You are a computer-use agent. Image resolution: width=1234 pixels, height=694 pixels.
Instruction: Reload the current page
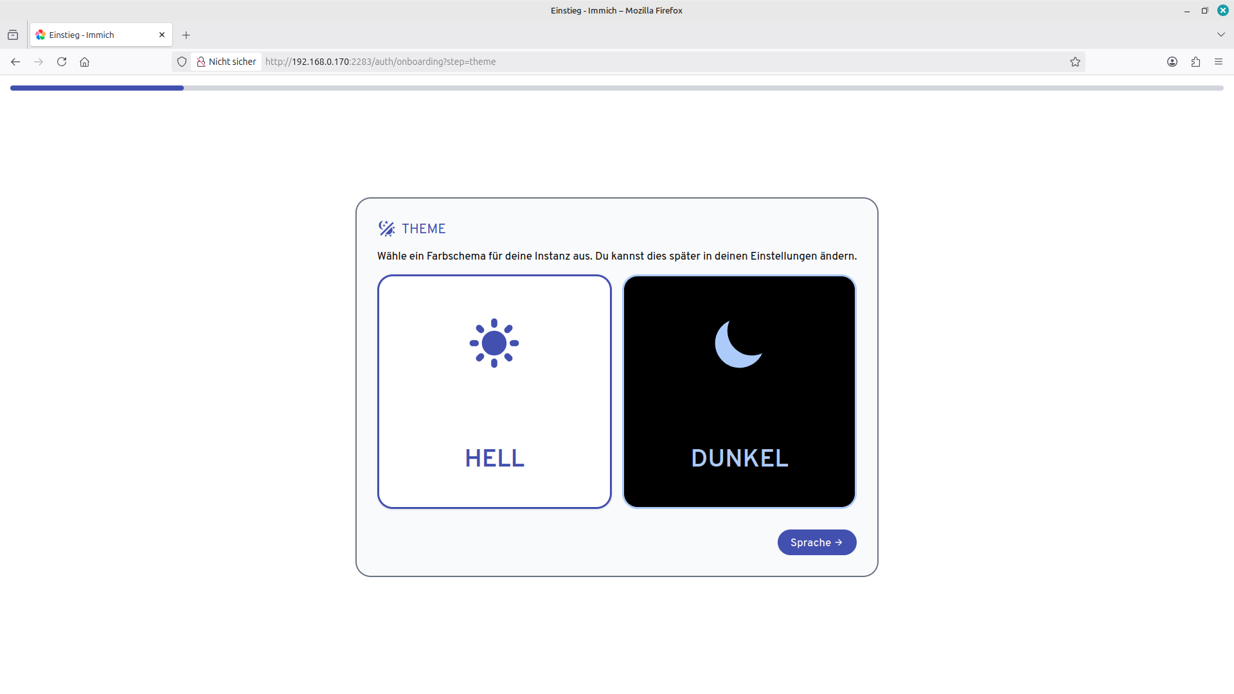coord(62,62)
